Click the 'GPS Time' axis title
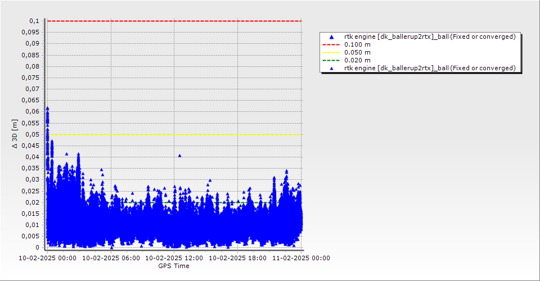This screenshot has height=281, width=540. point(174,266)
